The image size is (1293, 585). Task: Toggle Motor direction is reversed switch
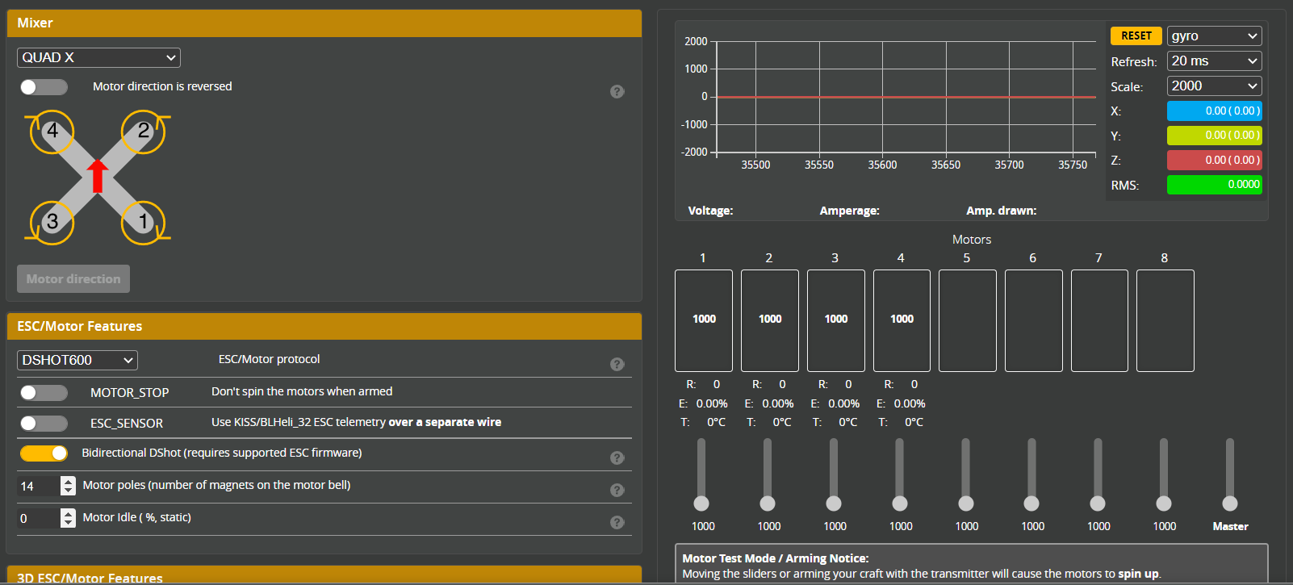[44, 87]
